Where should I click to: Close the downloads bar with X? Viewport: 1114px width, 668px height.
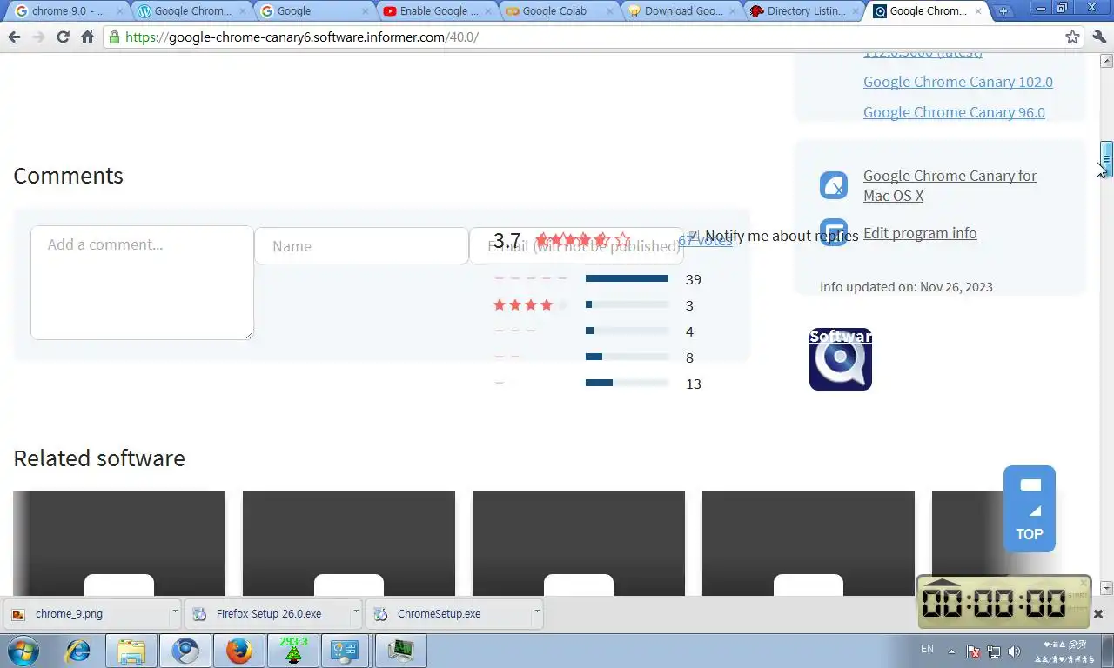[x=1098, y=614]
